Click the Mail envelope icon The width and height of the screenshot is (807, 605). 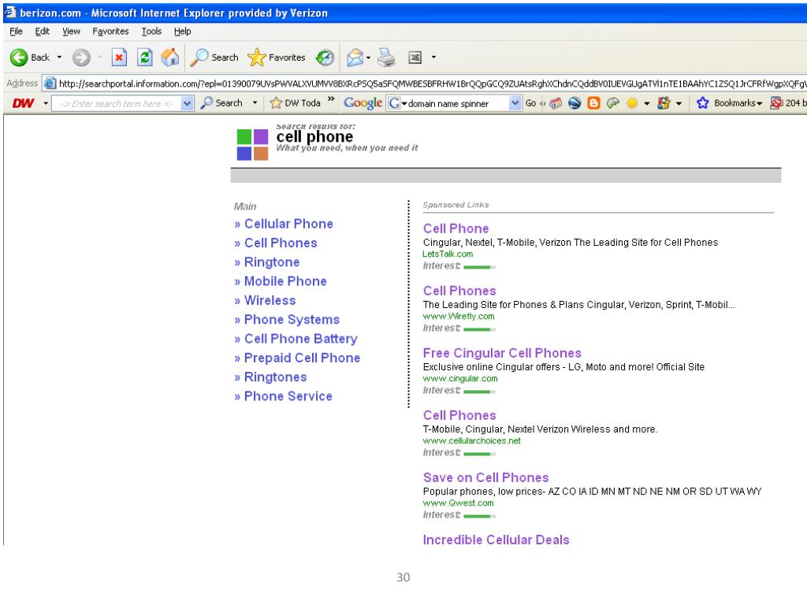(355, 58)
